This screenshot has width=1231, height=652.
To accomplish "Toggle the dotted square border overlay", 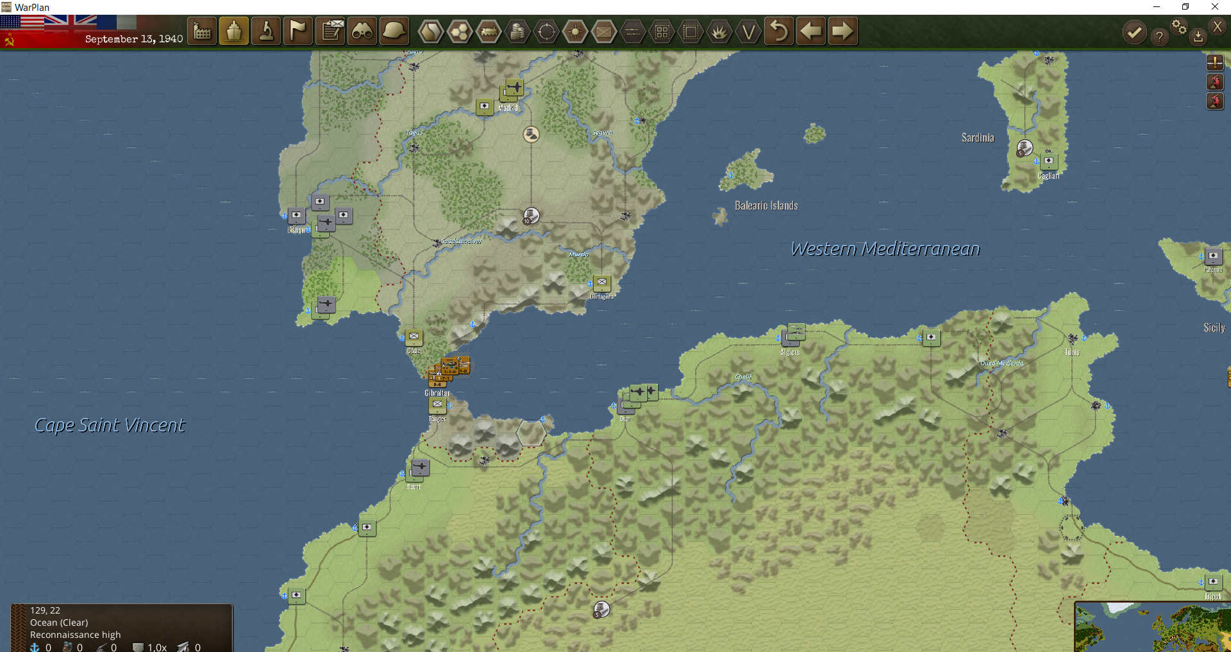I will (x=691, y=31).
